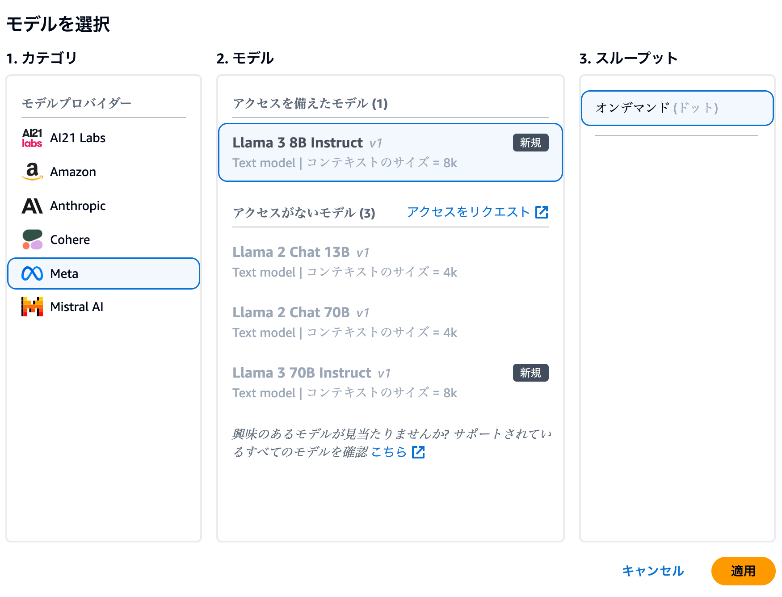Screen dimensions: 782x597
Task: Click the Meta infinity logo icon
Action: click(32, 273)
